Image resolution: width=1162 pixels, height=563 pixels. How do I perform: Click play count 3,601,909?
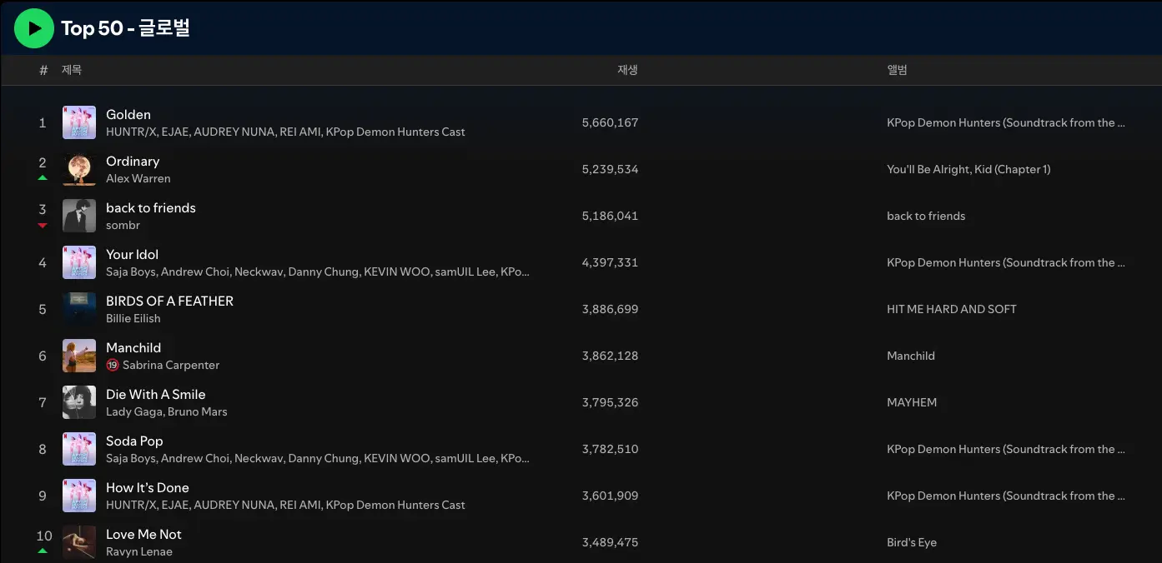tap(610, 496)
